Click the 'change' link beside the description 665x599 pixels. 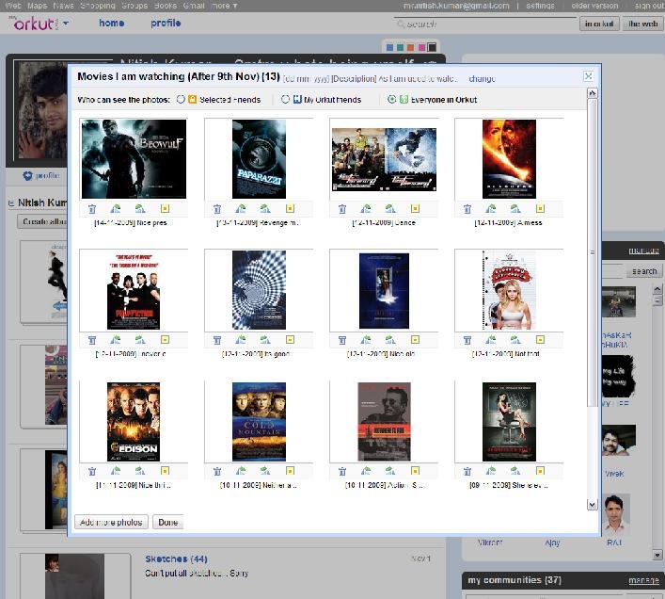pyautogui.click(x=482, y=79)
